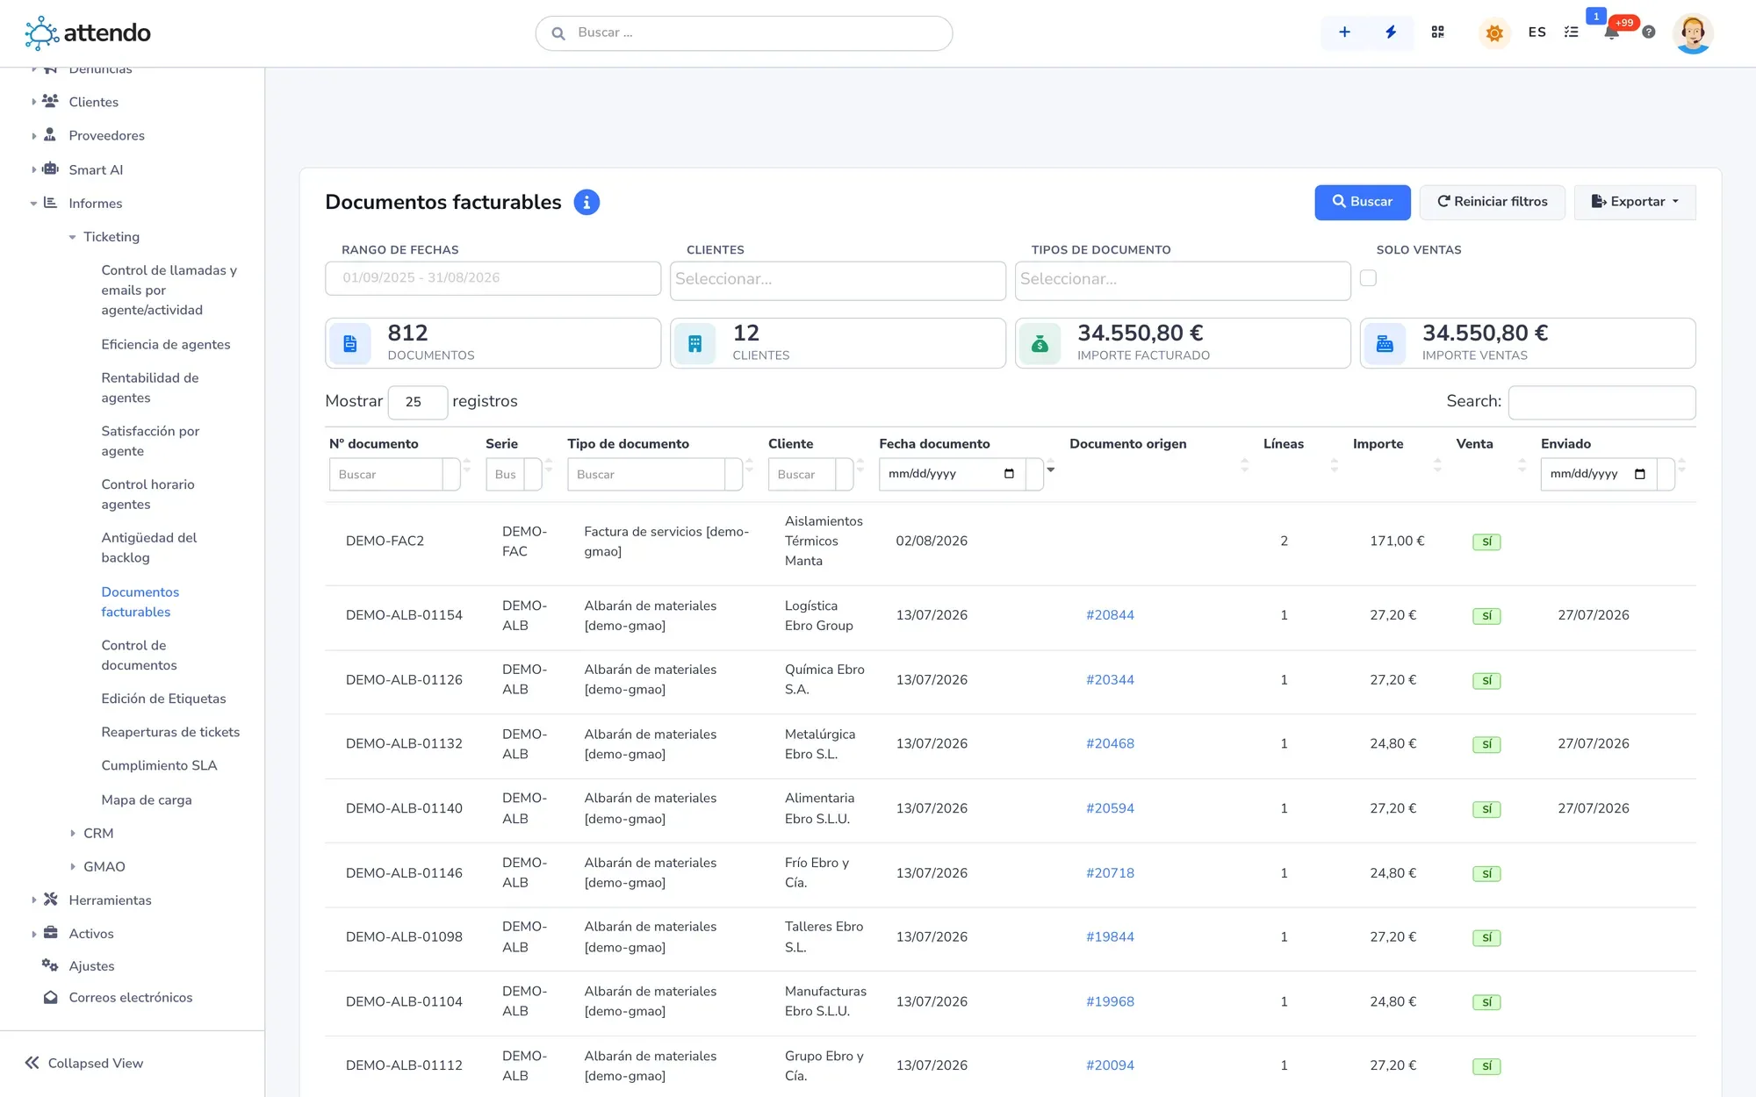The height and width of the screenshot is (1097, 1756).
Task: Click the Herramientas tools icon
Action: (x=51, y=900)
